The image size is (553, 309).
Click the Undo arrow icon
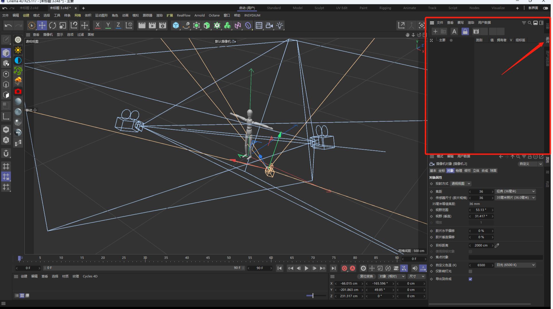click(x=8, y=25)
